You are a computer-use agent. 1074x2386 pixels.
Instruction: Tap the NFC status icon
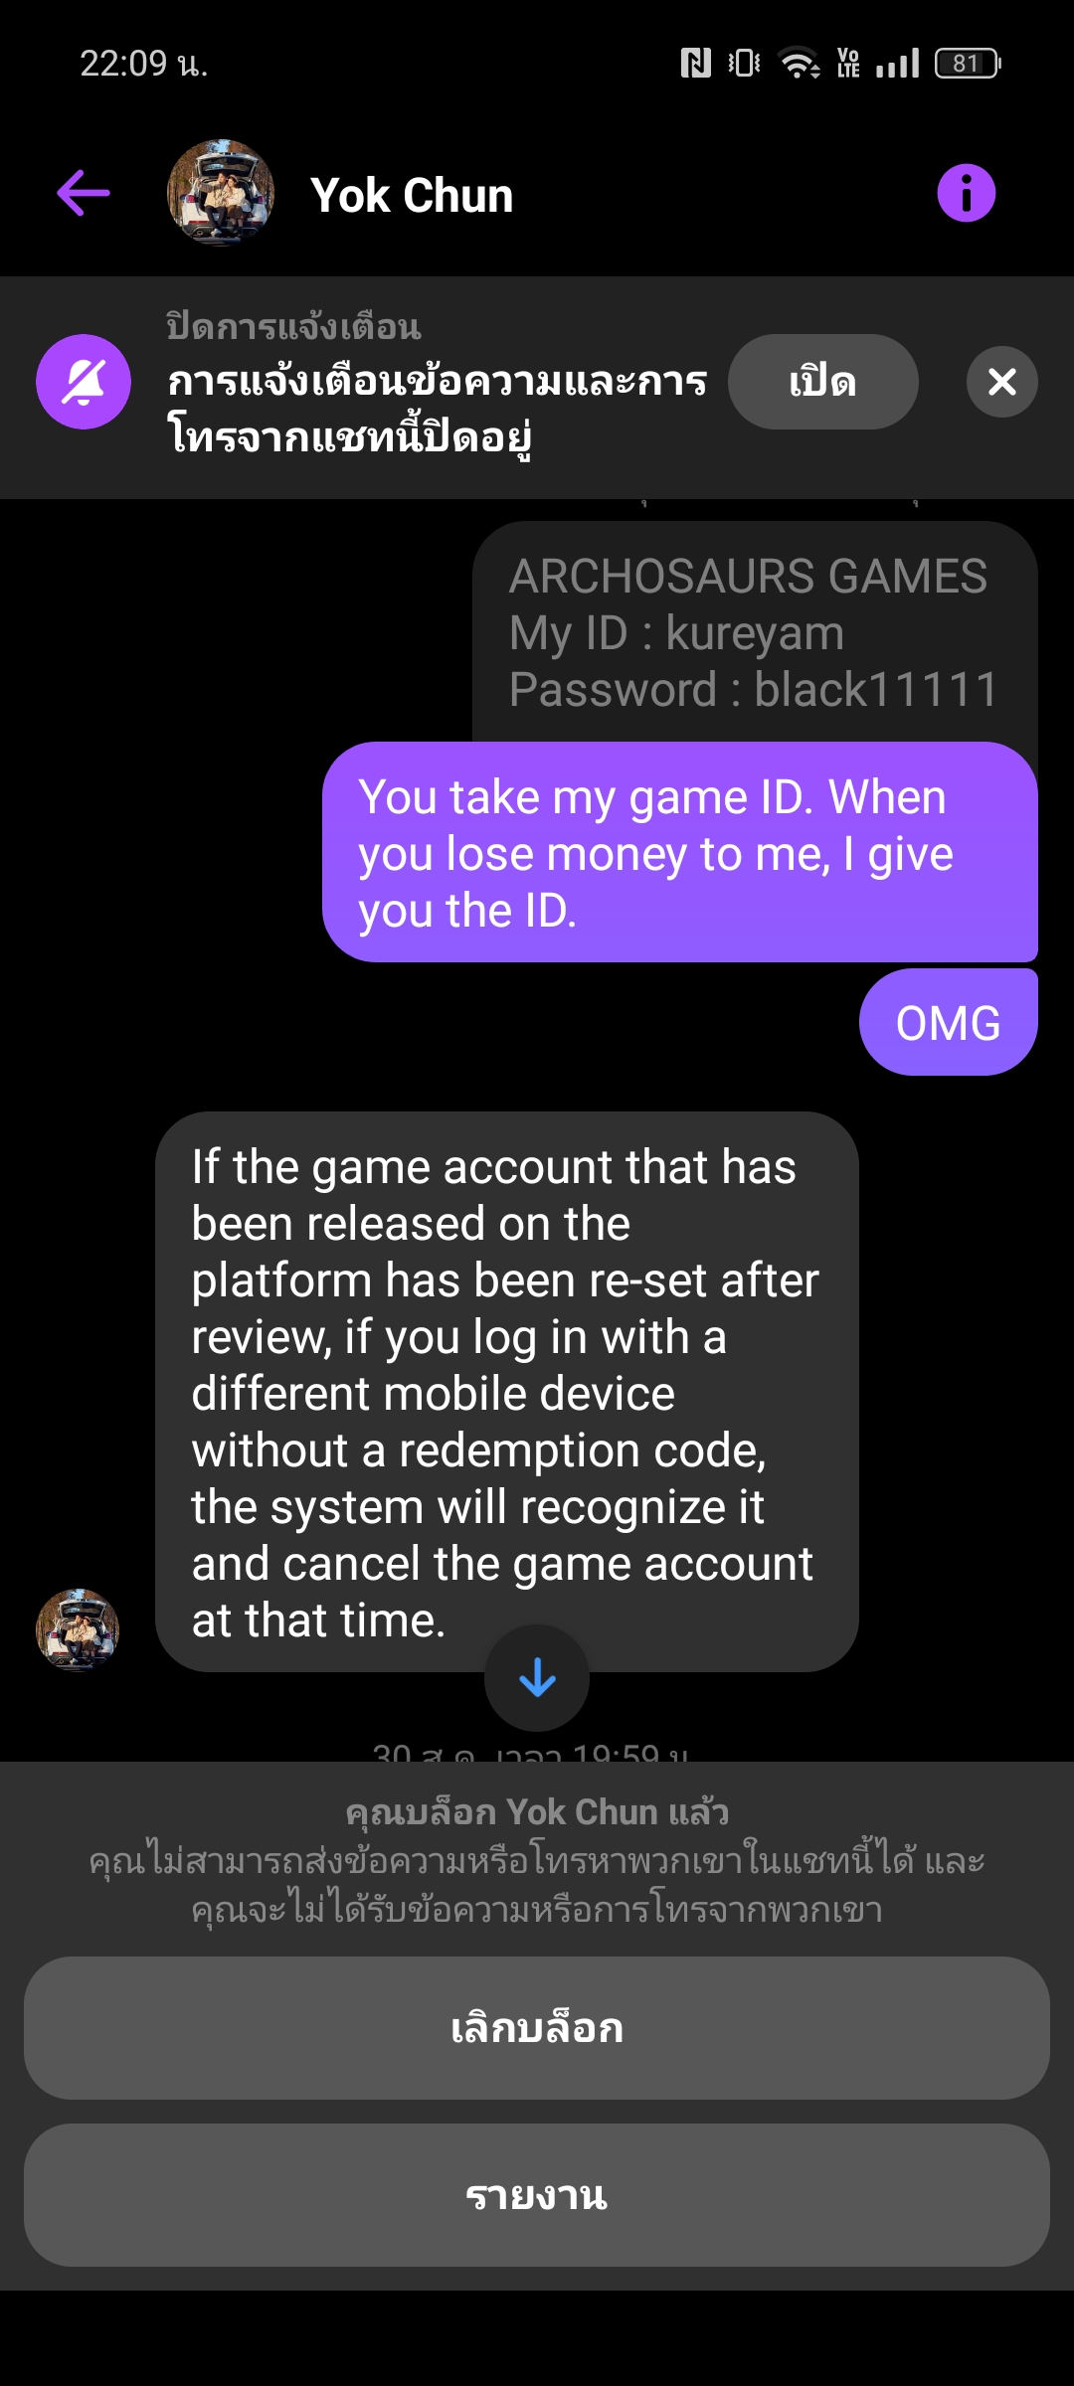tap(696, 64)
